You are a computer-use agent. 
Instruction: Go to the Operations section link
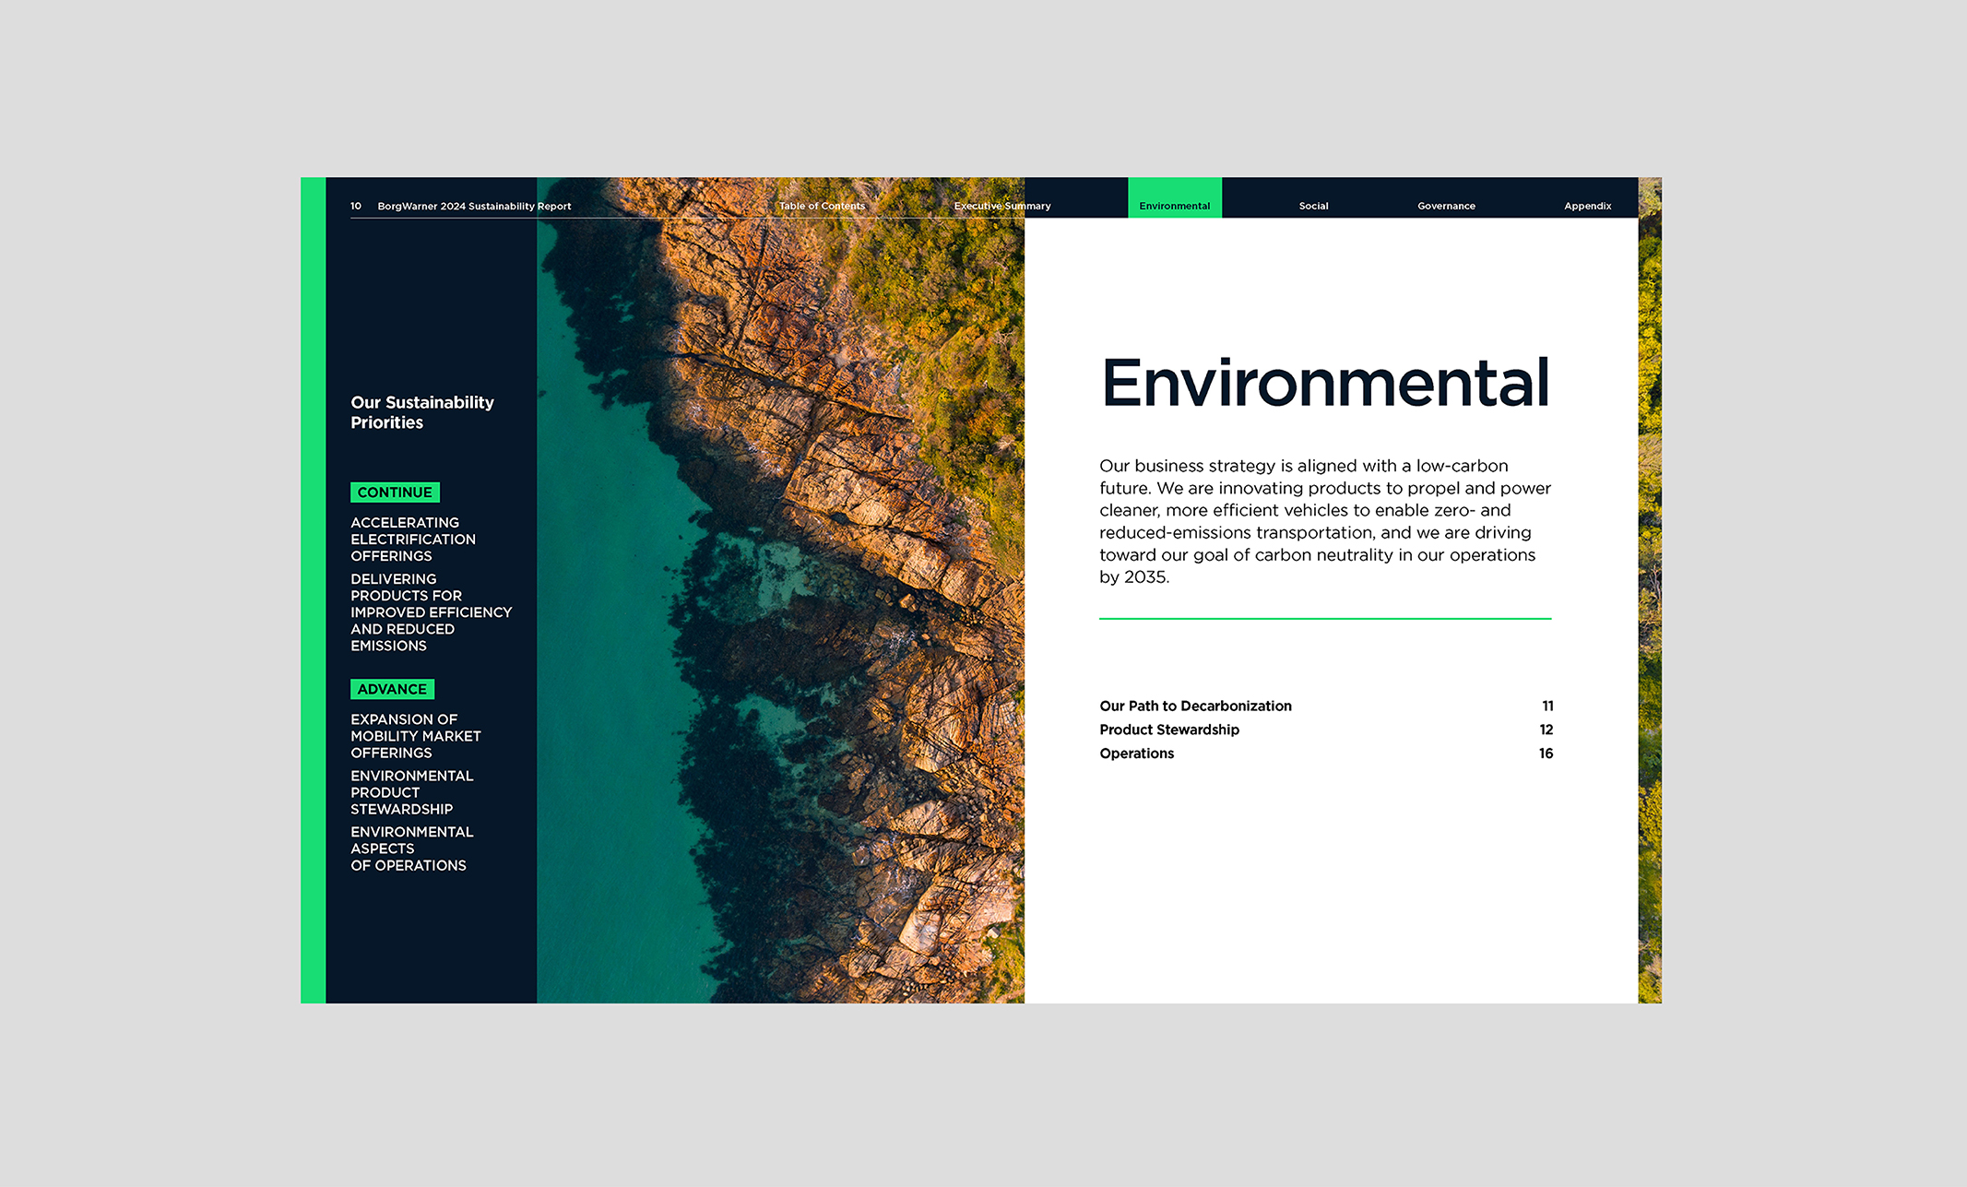(x=1137, y=754)
